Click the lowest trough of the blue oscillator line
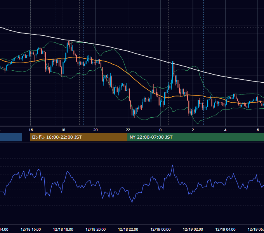This screenshot has width=264, height=233. (132, 202)
